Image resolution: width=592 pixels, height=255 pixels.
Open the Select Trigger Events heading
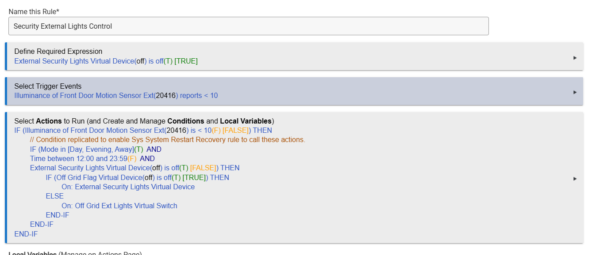pos(48,86)
